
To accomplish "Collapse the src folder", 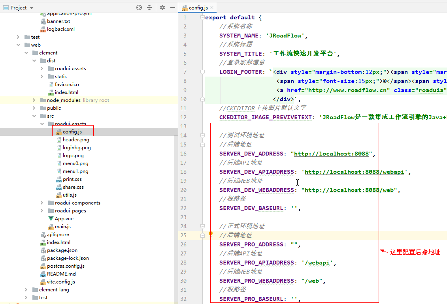I will (34, 116).
